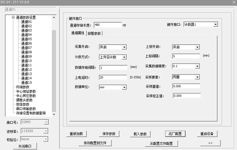
Task: Switch to the 报警参数 tab
Action: (x=94, y=33)
